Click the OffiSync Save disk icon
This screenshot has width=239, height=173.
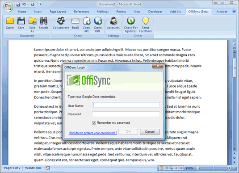21,21
